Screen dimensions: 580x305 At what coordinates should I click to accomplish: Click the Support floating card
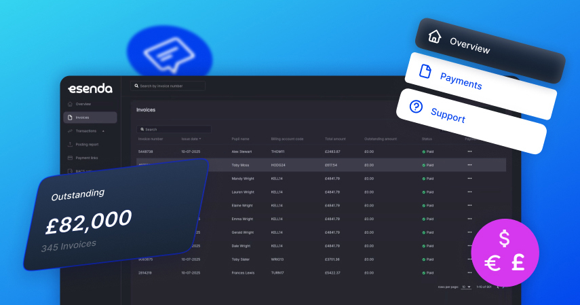[471, 121]
